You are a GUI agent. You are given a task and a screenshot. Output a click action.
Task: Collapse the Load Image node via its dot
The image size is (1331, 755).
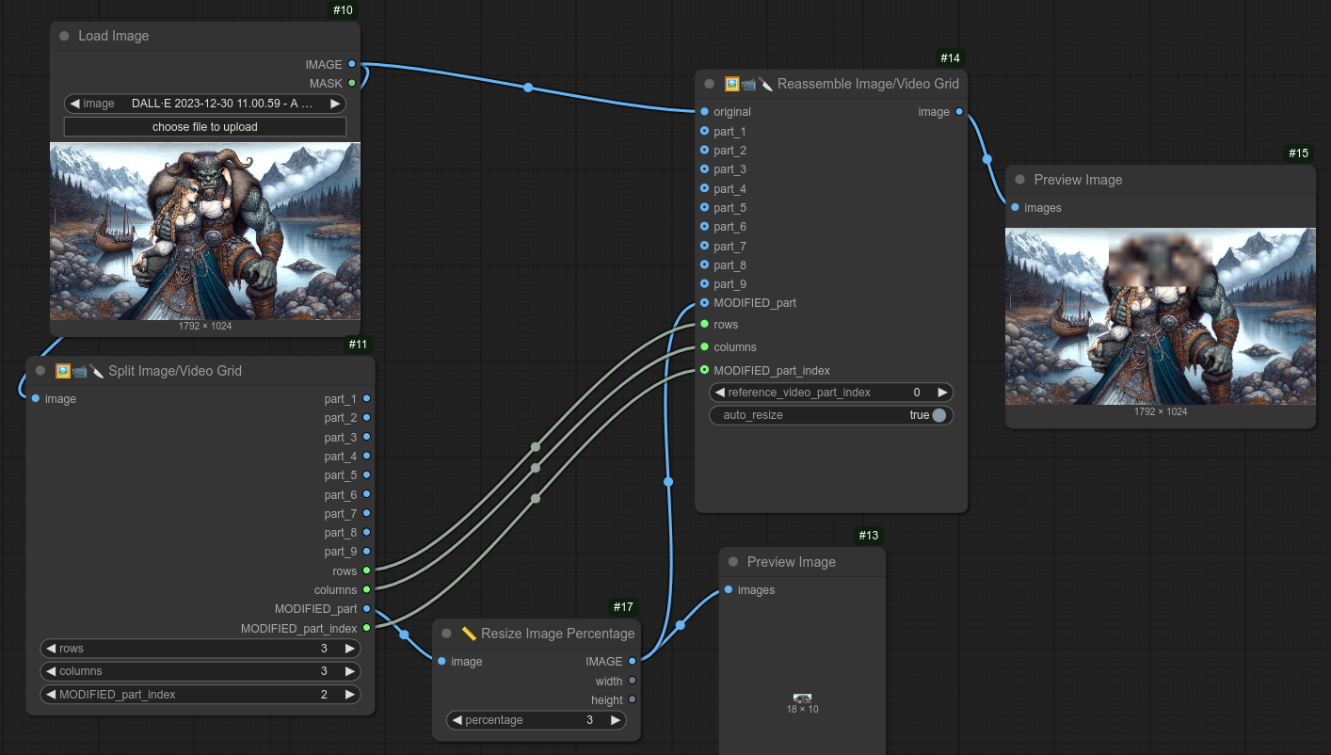[64, 36]
